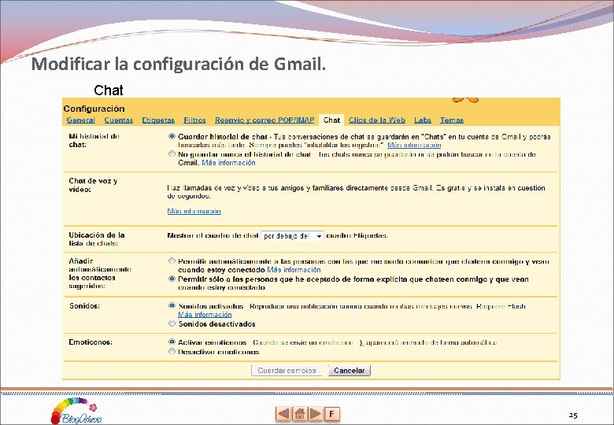Click the home slide navigation icon
Image resolution: width=614 pixels, height=425 pixels.
pyautogui.click(x=300, y=414)
